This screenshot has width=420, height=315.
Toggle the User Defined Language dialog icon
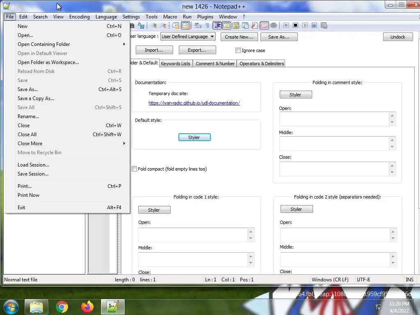click(x=226, y=25)
